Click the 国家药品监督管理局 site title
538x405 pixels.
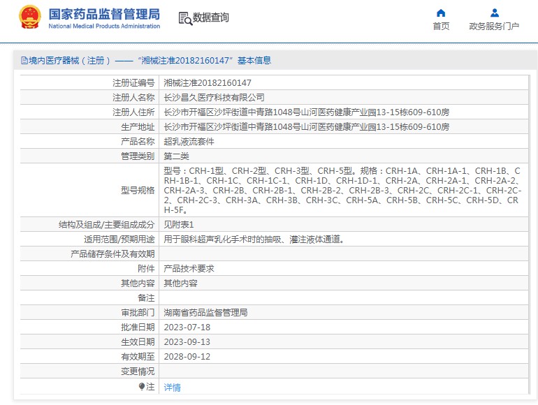coord(104,15)
